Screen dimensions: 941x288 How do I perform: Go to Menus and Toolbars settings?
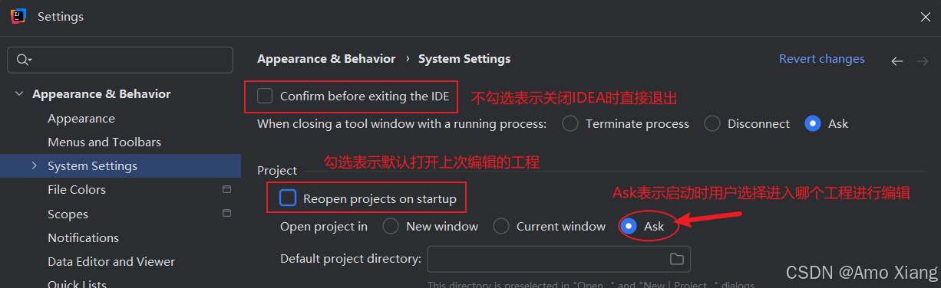pos(104,142)
